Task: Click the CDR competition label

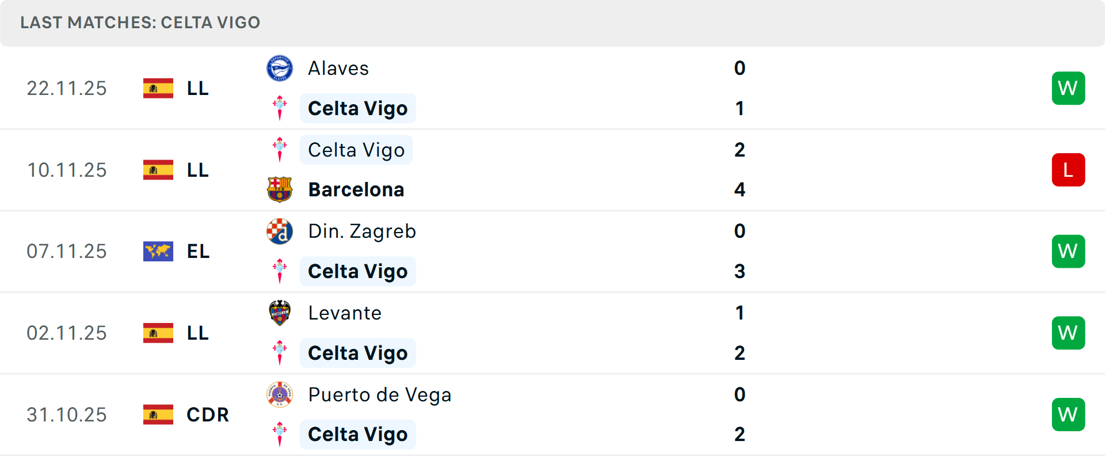Action: coord(207,415)
